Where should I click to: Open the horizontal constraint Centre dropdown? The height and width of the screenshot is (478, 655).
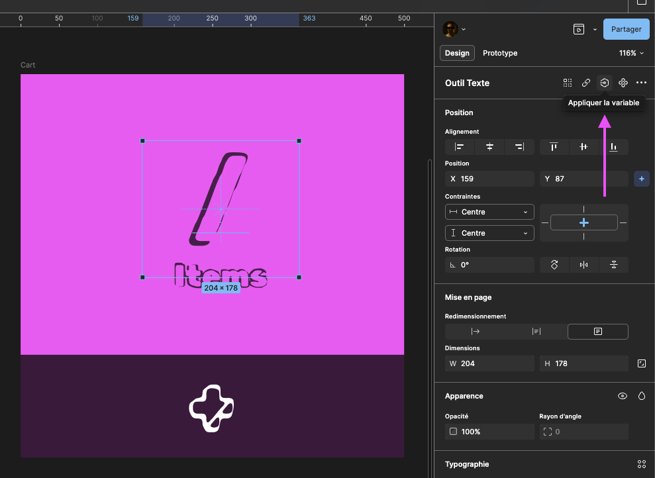pos(489,212)
